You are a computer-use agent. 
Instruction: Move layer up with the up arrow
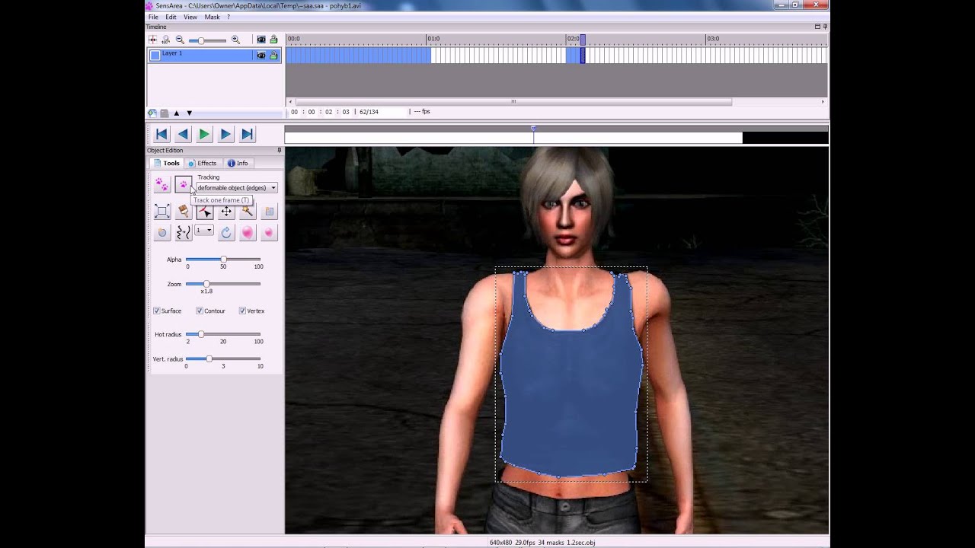point(177,113)
